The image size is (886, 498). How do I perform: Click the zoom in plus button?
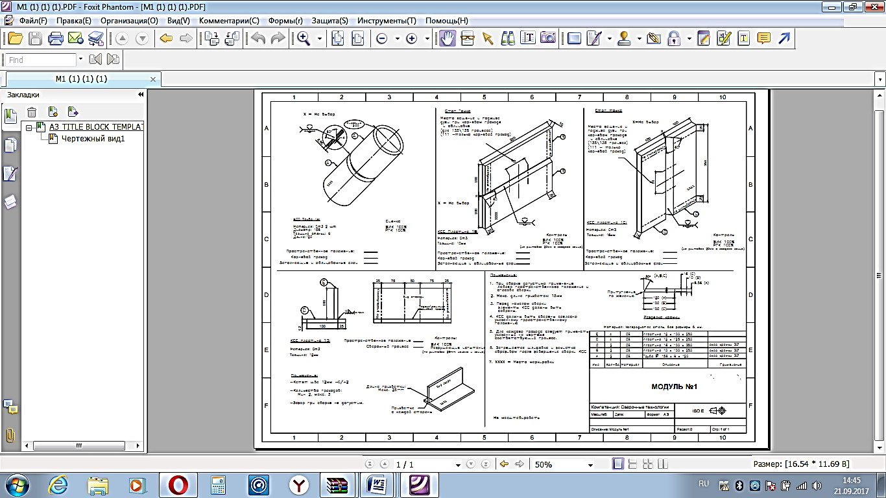(411, 38)
